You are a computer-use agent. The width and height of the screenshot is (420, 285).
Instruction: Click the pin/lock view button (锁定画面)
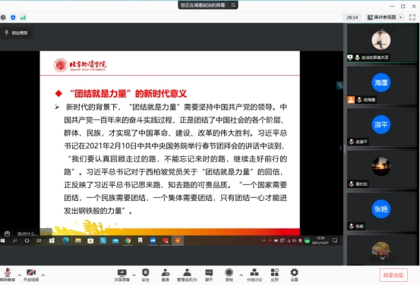coord(16,33)
